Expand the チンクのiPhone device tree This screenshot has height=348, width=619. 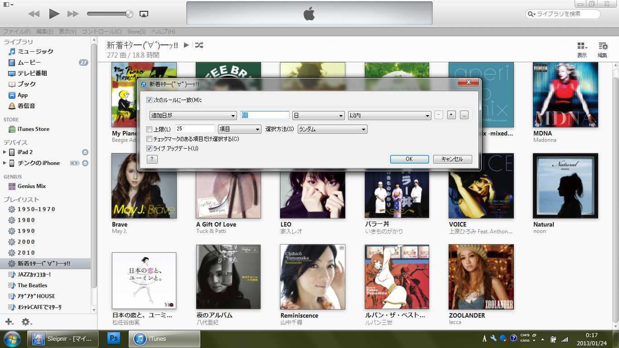coord(5,163)
